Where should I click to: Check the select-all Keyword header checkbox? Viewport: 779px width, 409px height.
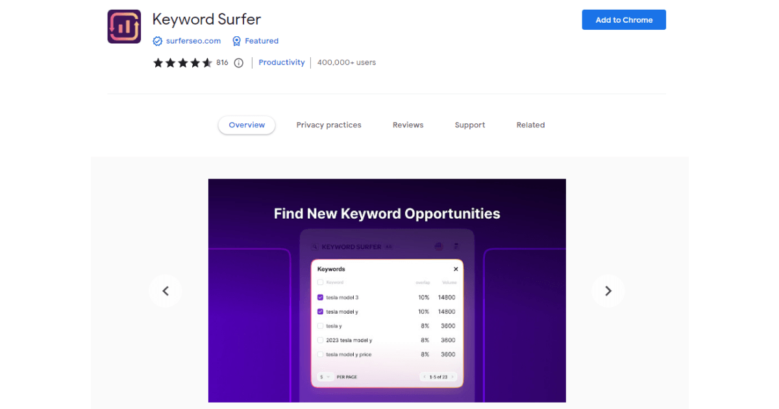pos(320,282)
